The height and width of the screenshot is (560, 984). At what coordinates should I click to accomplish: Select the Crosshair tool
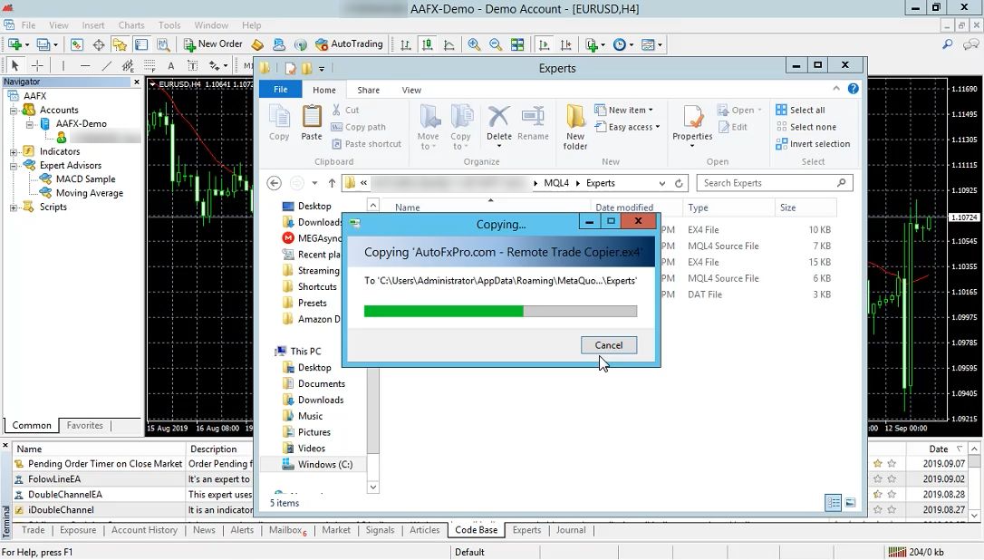[37, 65]
